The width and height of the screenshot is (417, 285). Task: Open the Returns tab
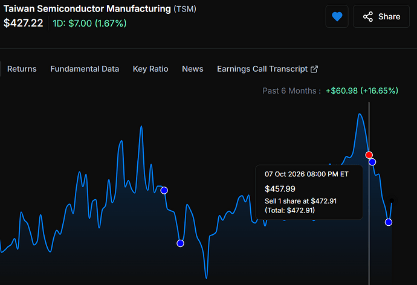(22, 69)
